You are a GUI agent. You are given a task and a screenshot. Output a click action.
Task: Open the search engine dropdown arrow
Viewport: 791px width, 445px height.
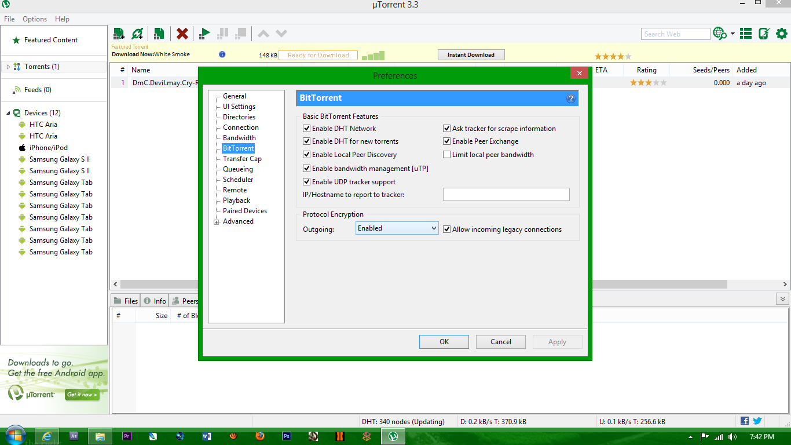coord(733,34)
